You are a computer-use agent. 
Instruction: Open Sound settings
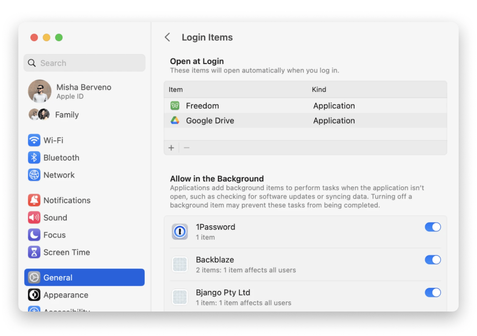pyautogui.click(x=84, y=218)
